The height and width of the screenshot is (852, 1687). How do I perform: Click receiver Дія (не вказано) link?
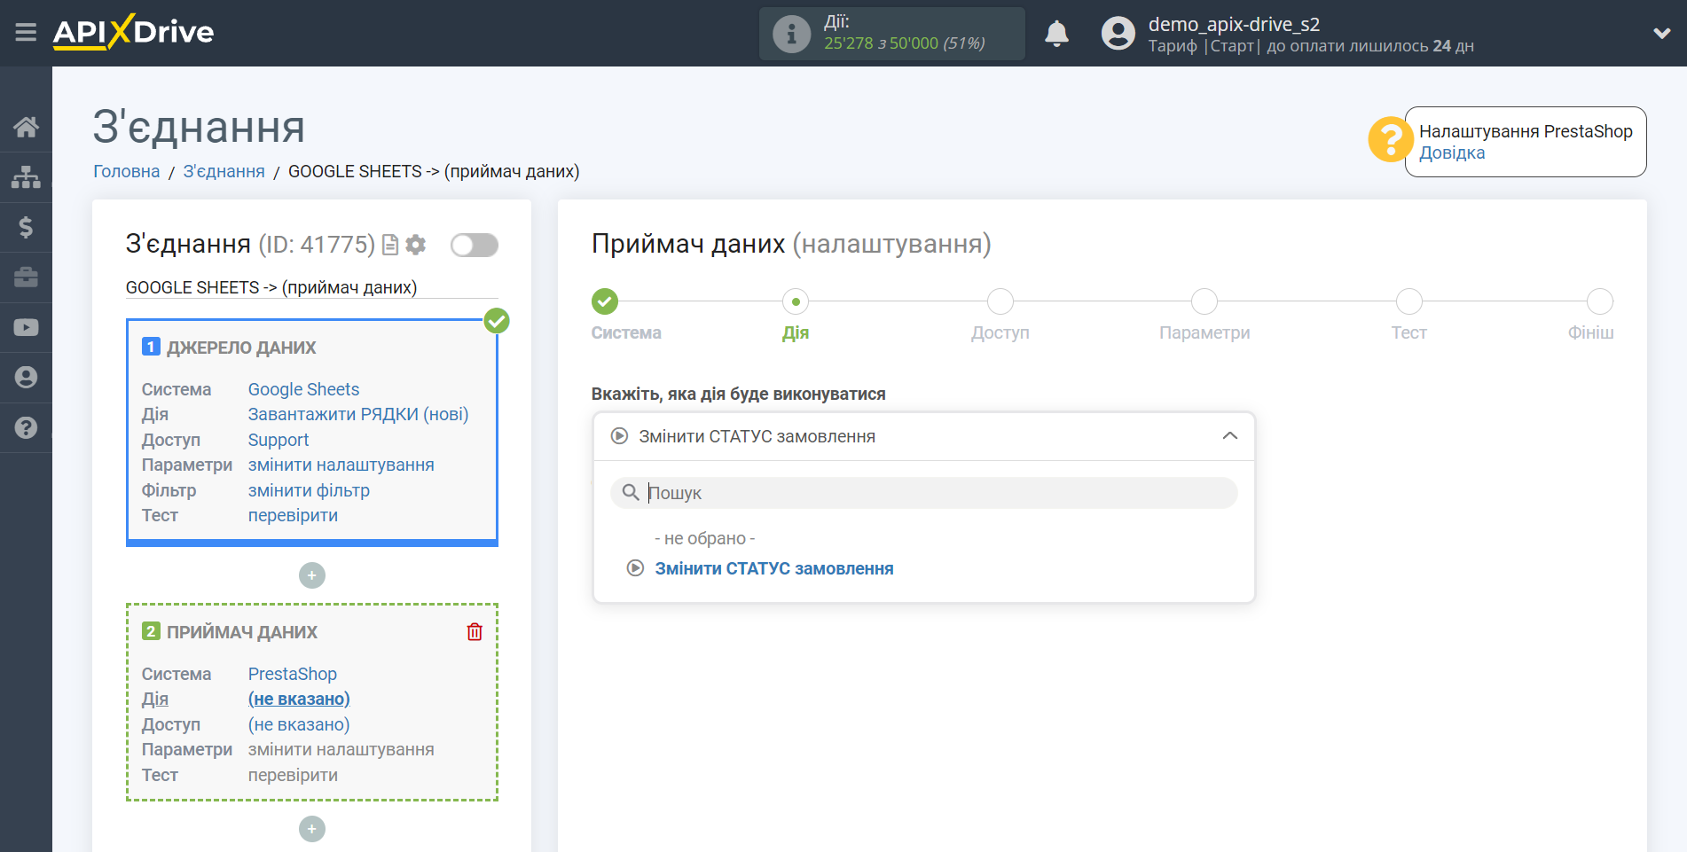299,699
